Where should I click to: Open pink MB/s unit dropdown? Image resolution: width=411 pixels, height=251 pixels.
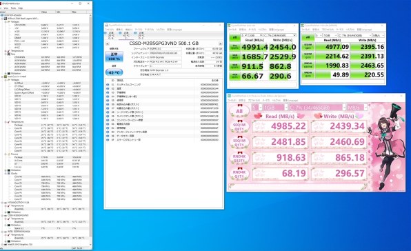(357, 108)
